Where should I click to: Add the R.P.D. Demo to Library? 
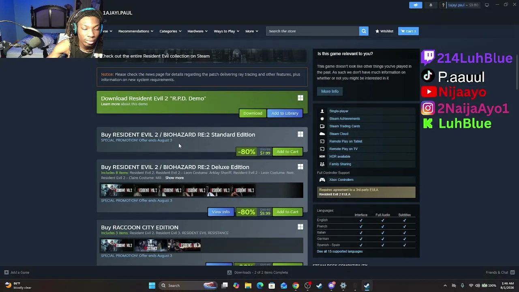click(285, 113)
